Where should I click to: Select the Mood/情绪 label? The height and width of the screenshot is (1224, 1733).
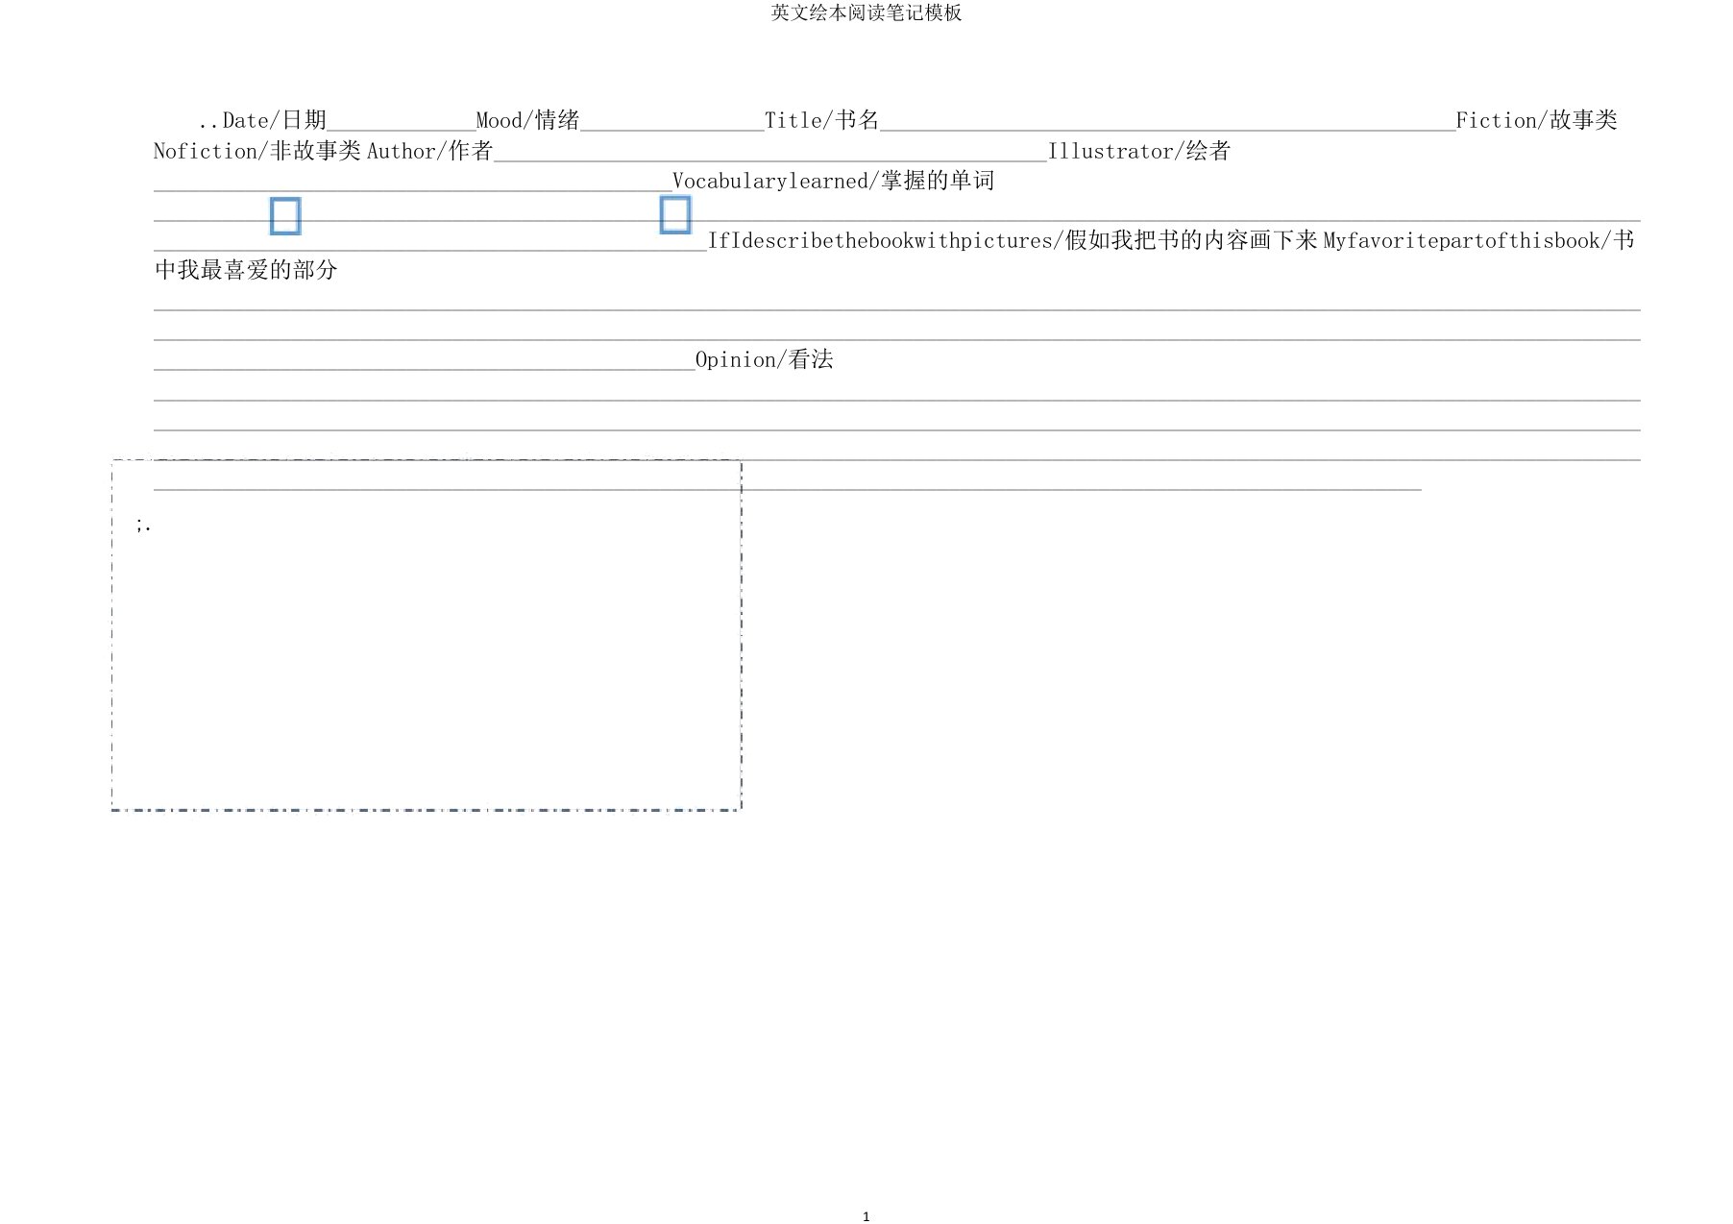(528, 120)
